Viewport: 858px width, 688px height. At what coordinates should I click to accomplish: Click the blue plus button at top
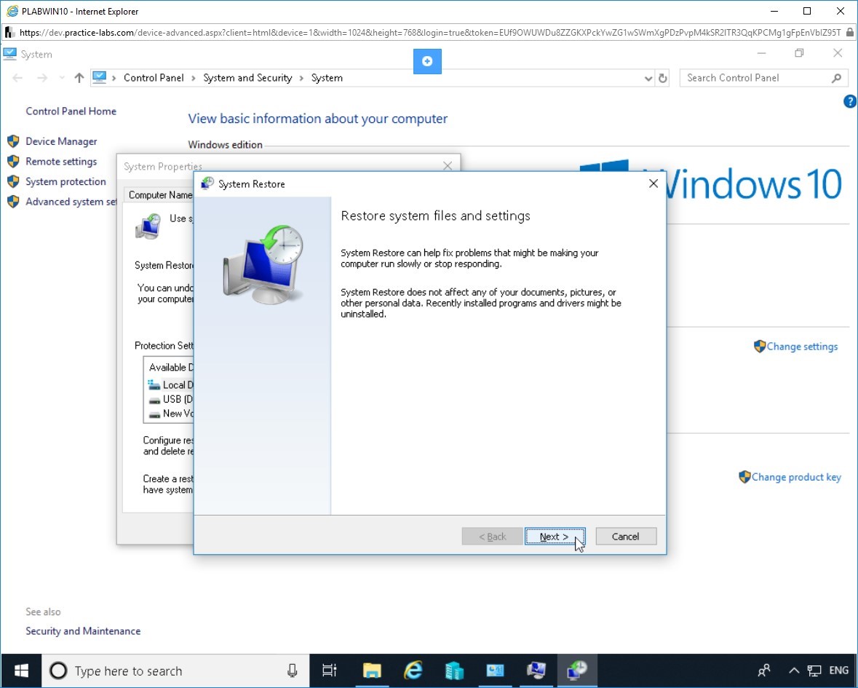(427, 61)
